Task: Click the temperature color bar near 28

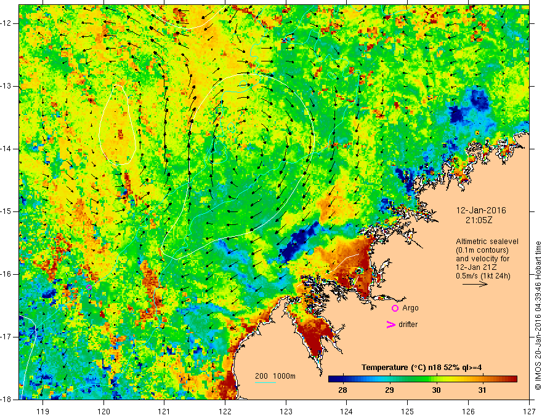Action: [x=342, y=379]
